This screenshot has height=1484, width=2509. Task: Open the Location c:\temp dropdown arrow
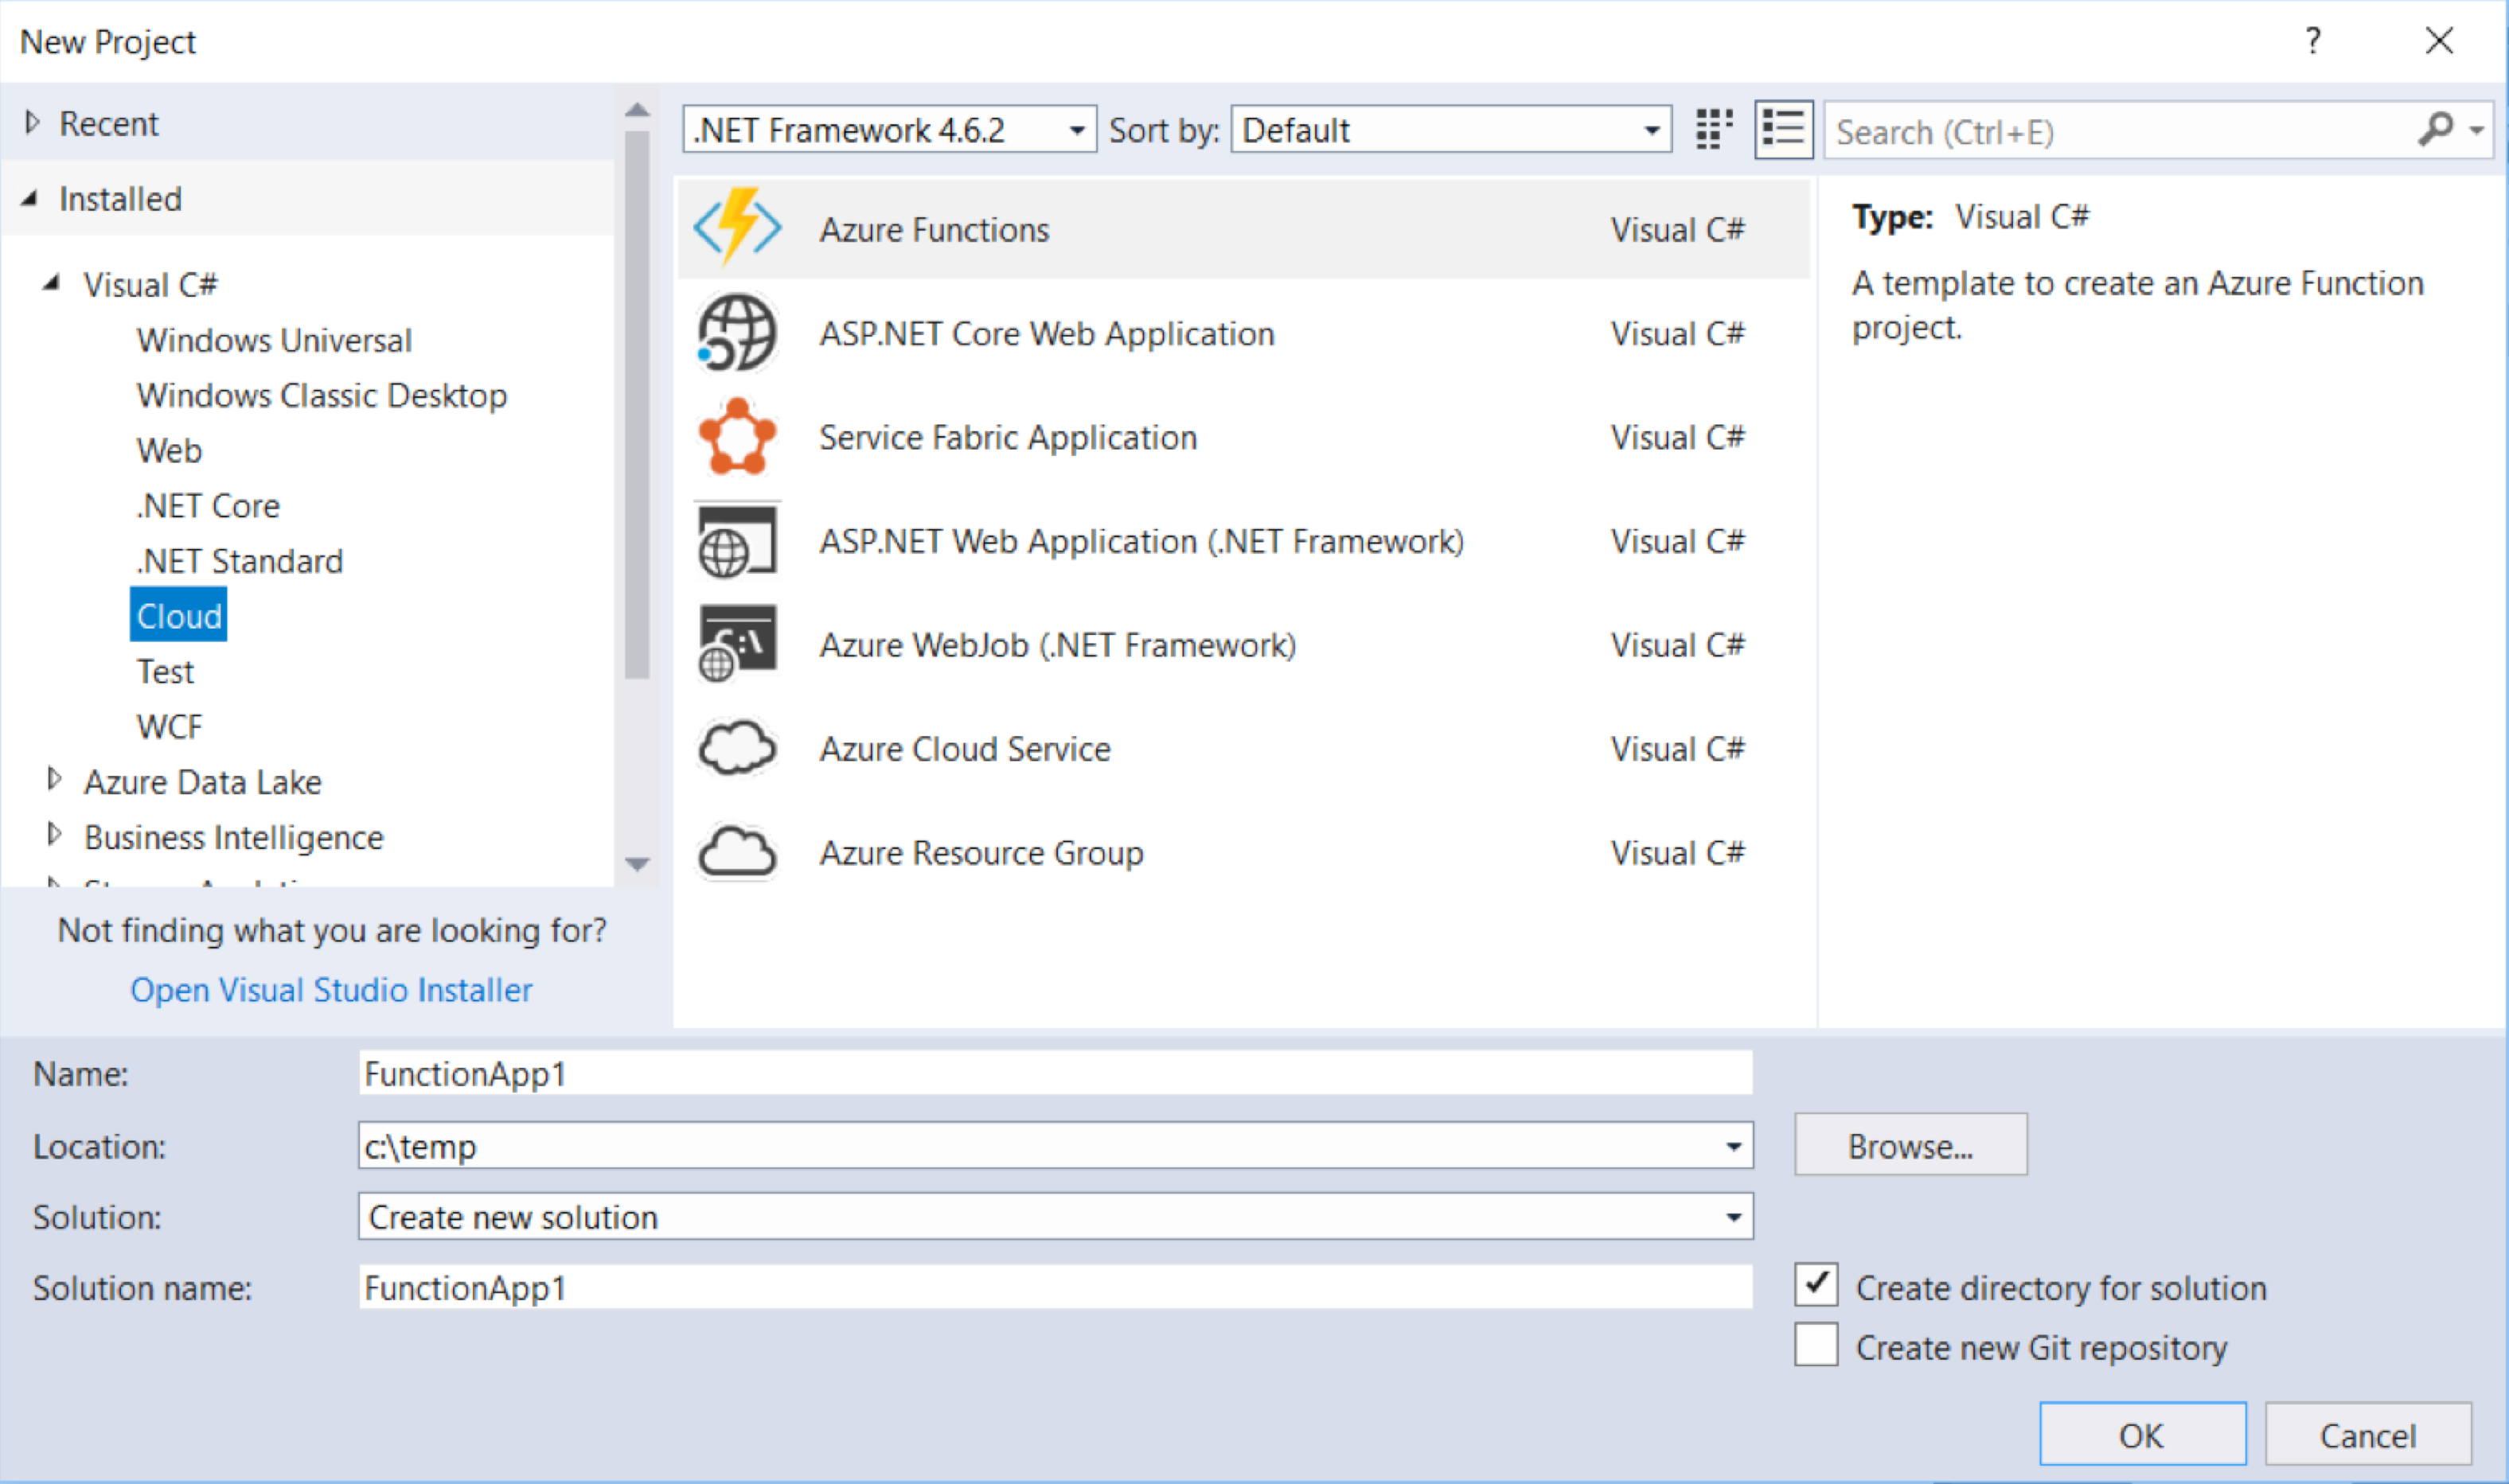coord(1733,1146)
